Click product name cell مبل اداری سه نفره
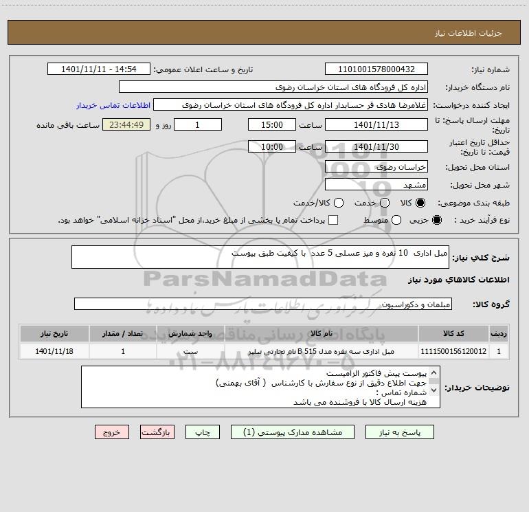Image resolution: width=529 pixels, height=512 pixels. tap(322, 351)
